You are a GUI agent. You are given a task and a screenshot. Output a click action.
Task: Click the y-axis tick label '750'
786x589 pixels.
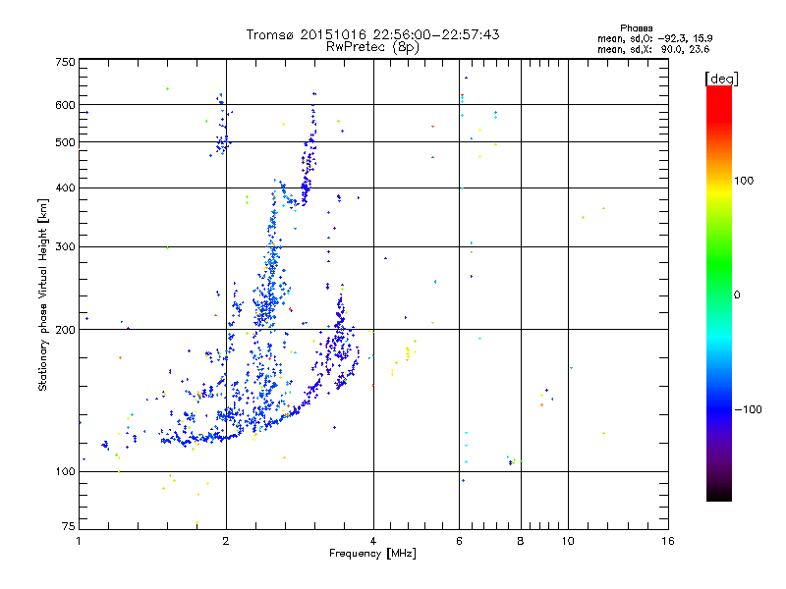point(65,62)
